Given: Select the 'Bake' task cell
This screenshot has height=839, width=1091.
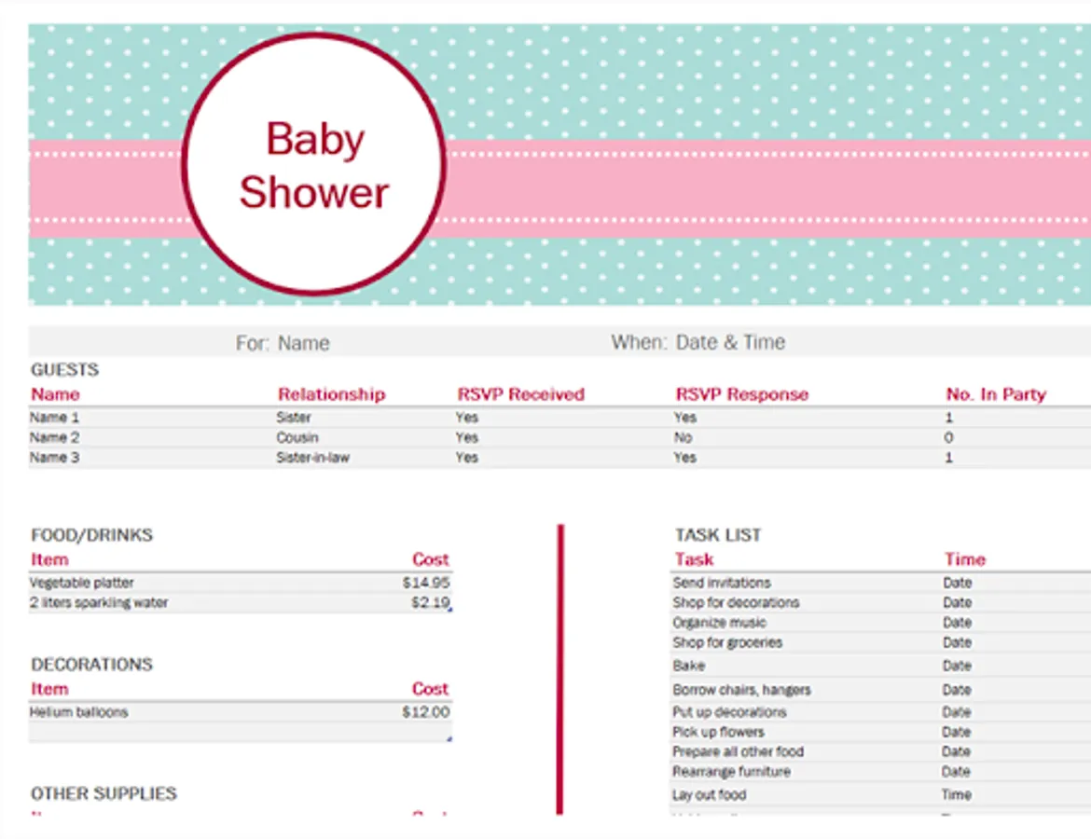Looking at the screenshot, I should tap(689, 667).
